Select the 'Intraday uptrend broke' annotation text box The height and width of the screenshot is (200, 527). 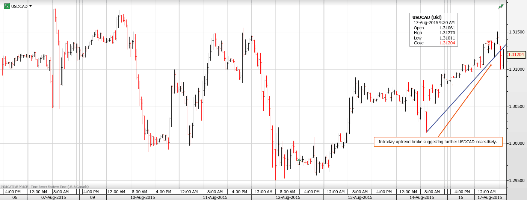(438, 142)
